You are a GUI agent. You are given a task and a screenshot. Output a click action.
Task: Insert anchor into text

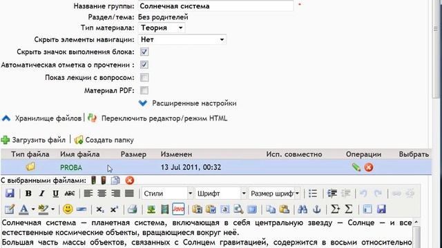tap(317, 209)
